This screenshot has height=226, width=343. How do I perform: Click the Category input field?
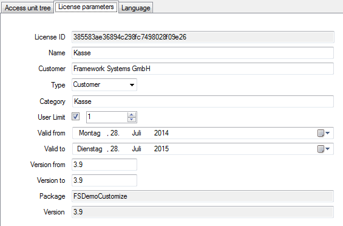point(203,101)
